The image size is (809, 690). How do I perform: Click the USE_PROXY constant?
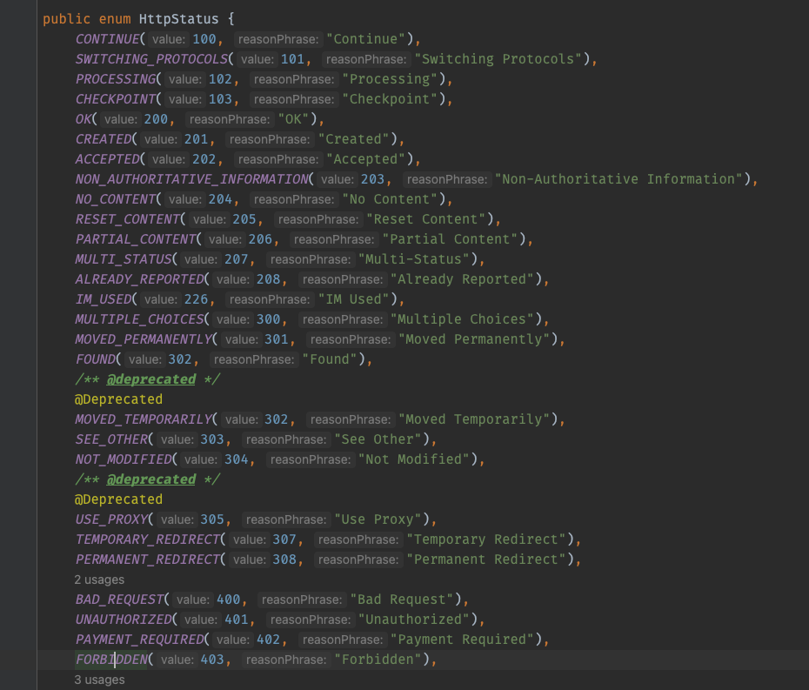click(x=111, y=519)
